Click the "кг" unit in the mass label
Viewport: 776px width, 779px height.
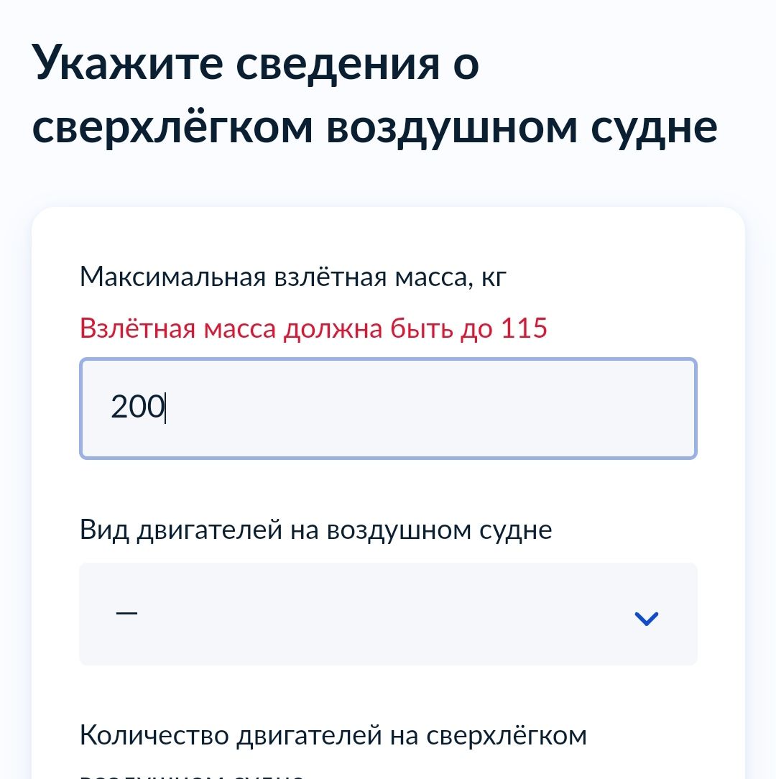494,277
